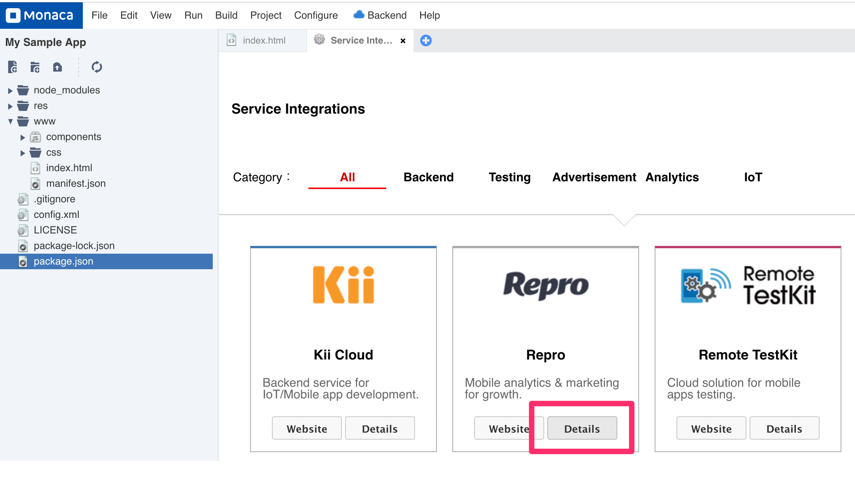Click the .gitignore file icon

tap(23, 199)
